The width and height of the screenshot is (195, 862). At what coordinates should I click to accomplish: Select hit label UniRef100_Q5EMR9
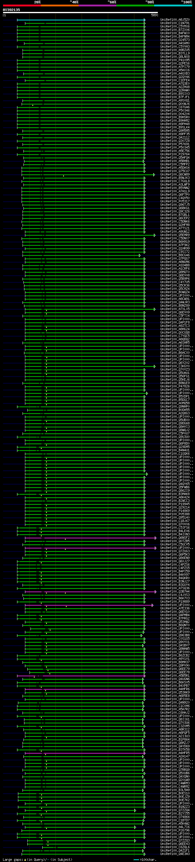(x=175, y=235)
